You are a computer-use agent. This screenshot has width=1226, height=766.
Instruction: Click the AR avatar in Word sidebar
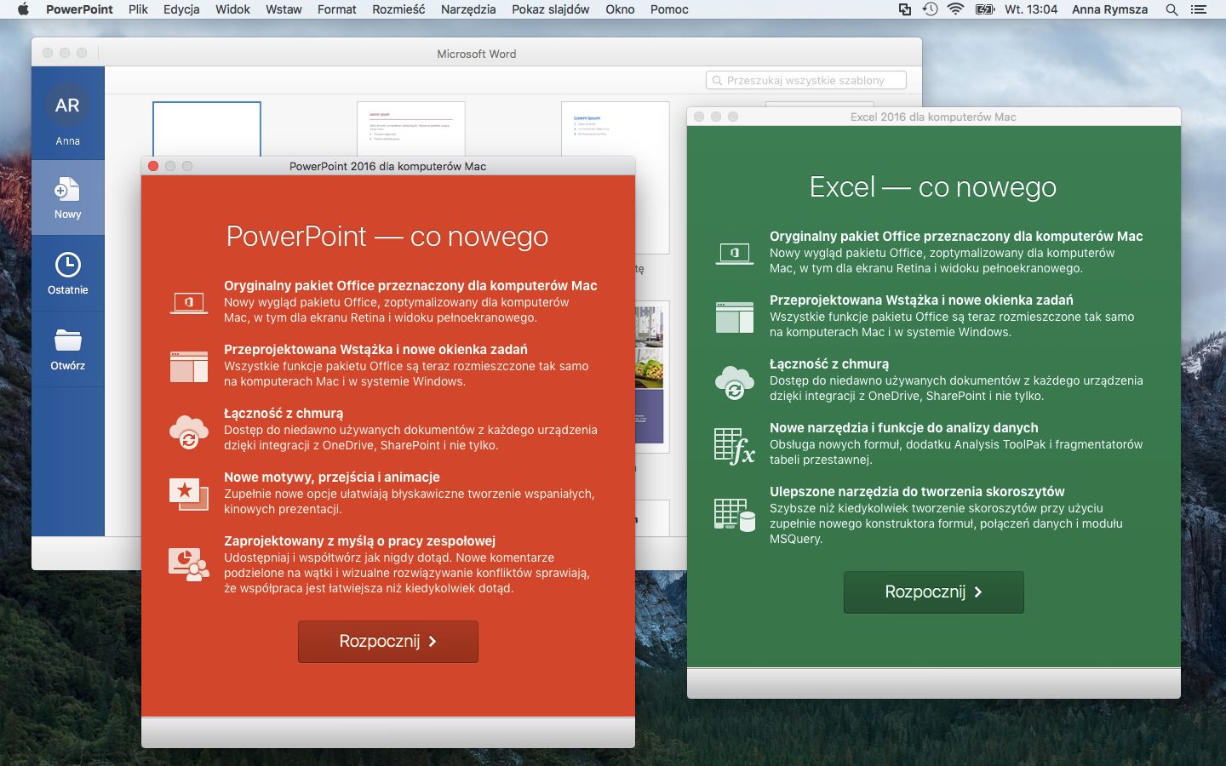[x=67, y=106]
